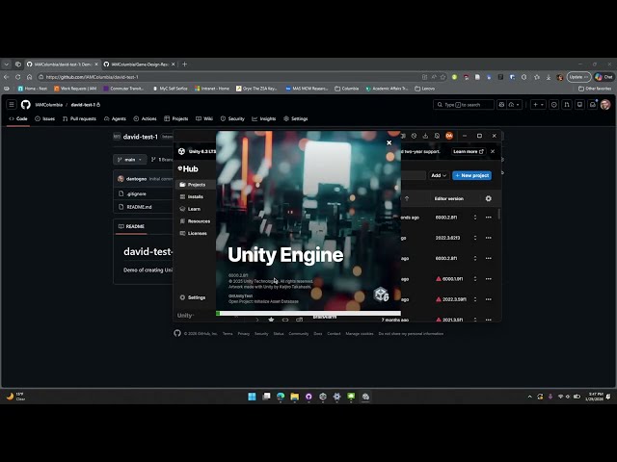Open GitHub Security tab
Image resolution: width=617 pixels, height=462 pixels.
click(232, 118)
